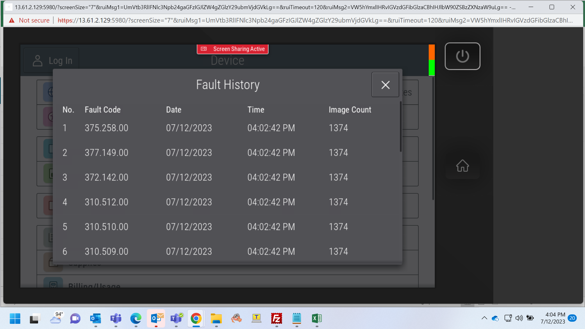Click the Log In user icon
Viewport: 585px width, 329px height.
coord(37,61)
